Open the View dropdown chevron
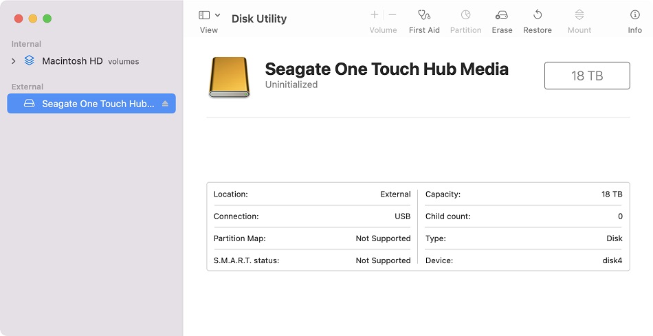 217,15
